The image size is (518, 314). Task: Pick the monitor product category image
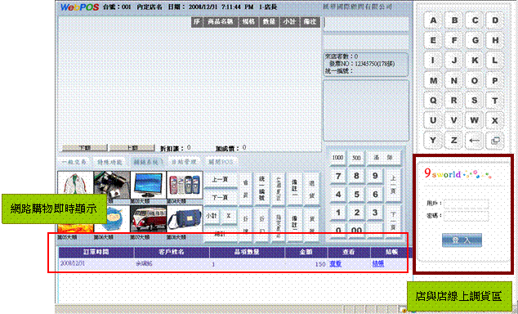[x=148, y=185]
